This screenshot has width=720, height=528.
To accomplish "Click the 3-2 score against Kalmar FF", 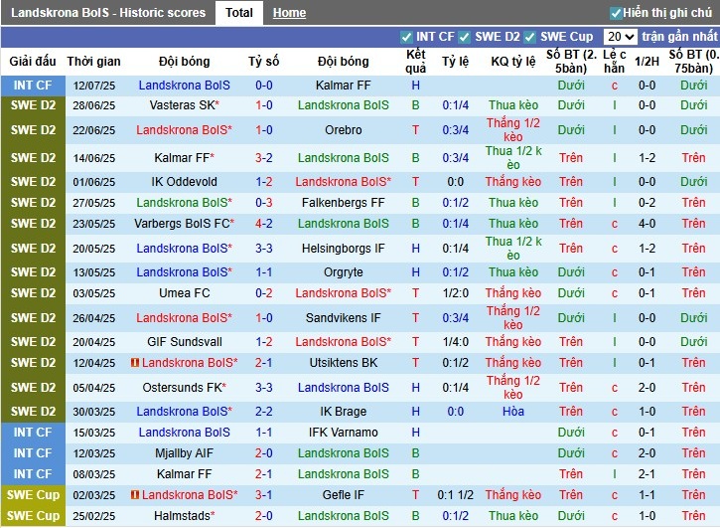I will coord(264,158).
